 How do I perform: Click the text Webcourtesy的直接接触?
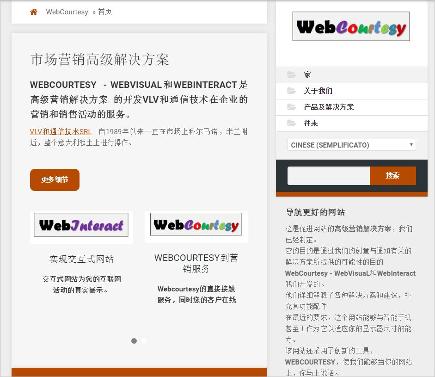click(196, 289)
